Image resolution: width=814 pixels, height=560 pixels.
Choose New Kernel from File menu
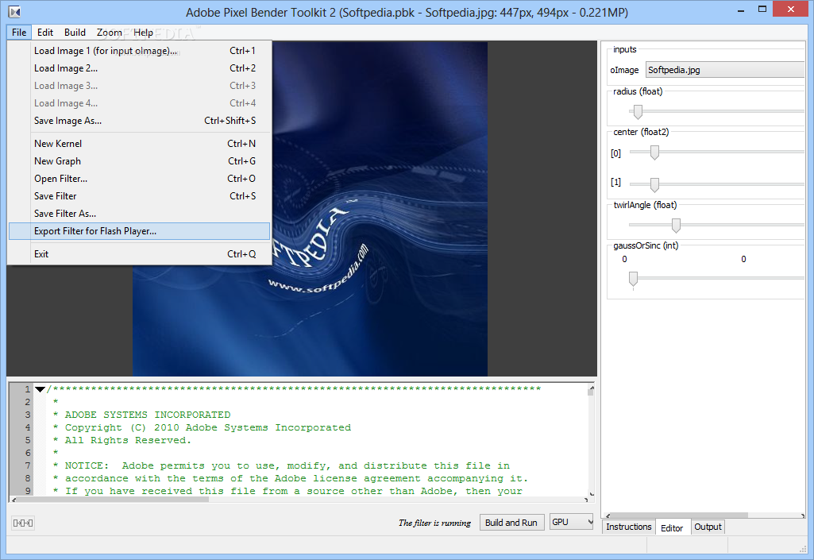[x=139, y=144]
